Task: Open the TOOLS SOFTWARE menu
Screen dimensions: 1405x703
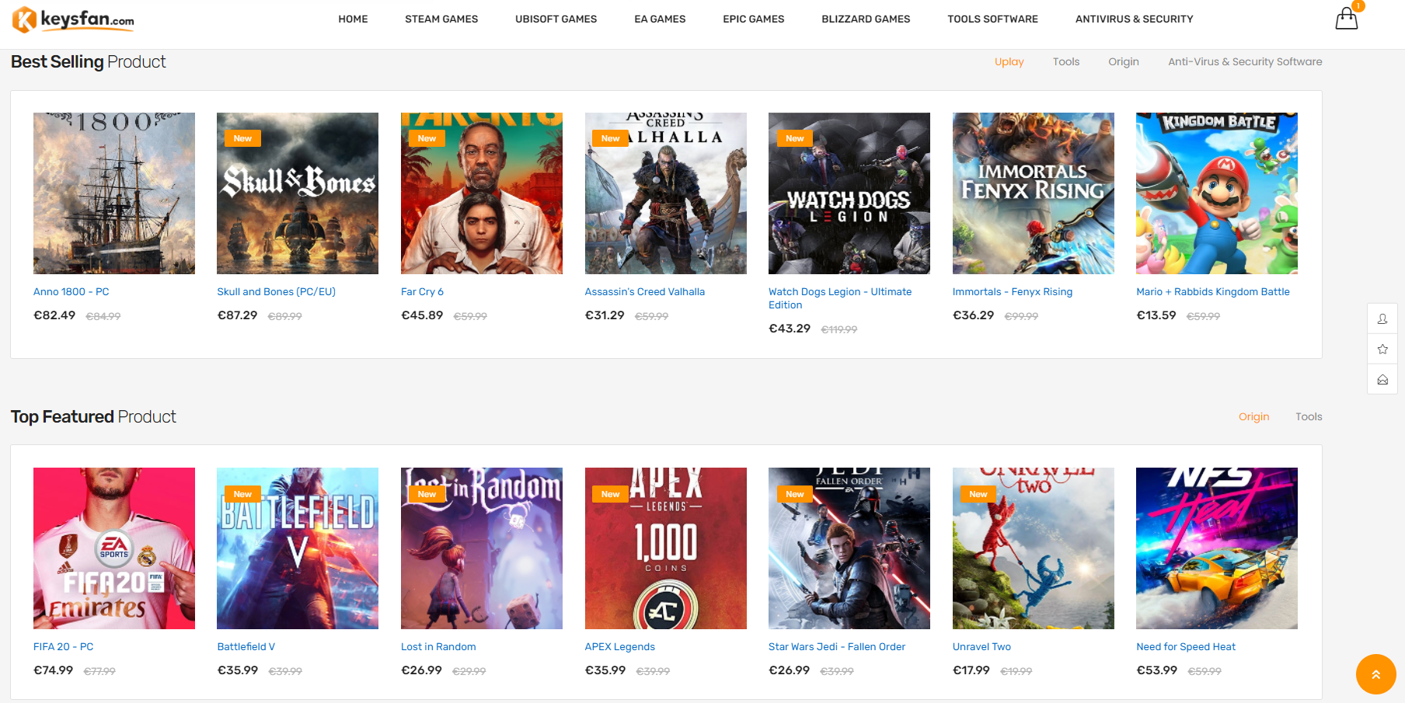Action: [992, 19]
